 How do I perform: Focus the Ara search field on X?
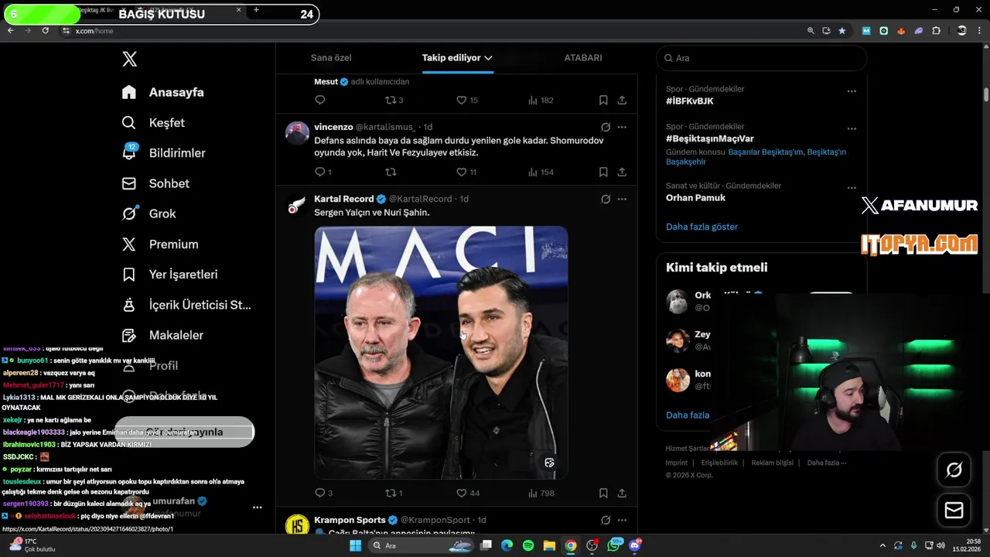click(x=762, y=58)
